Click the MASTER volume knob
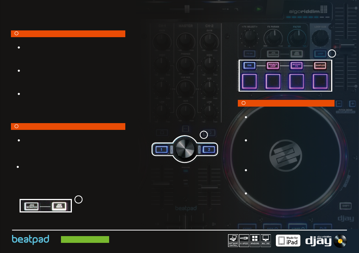 coord(186,41)
